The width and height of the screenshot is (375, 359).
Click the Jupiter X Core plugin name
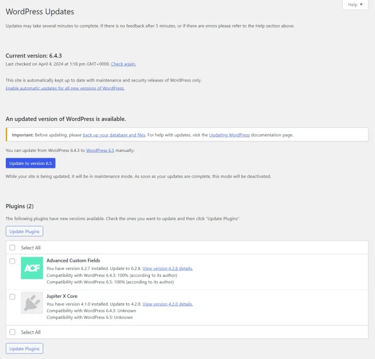[x=62, y=296]
